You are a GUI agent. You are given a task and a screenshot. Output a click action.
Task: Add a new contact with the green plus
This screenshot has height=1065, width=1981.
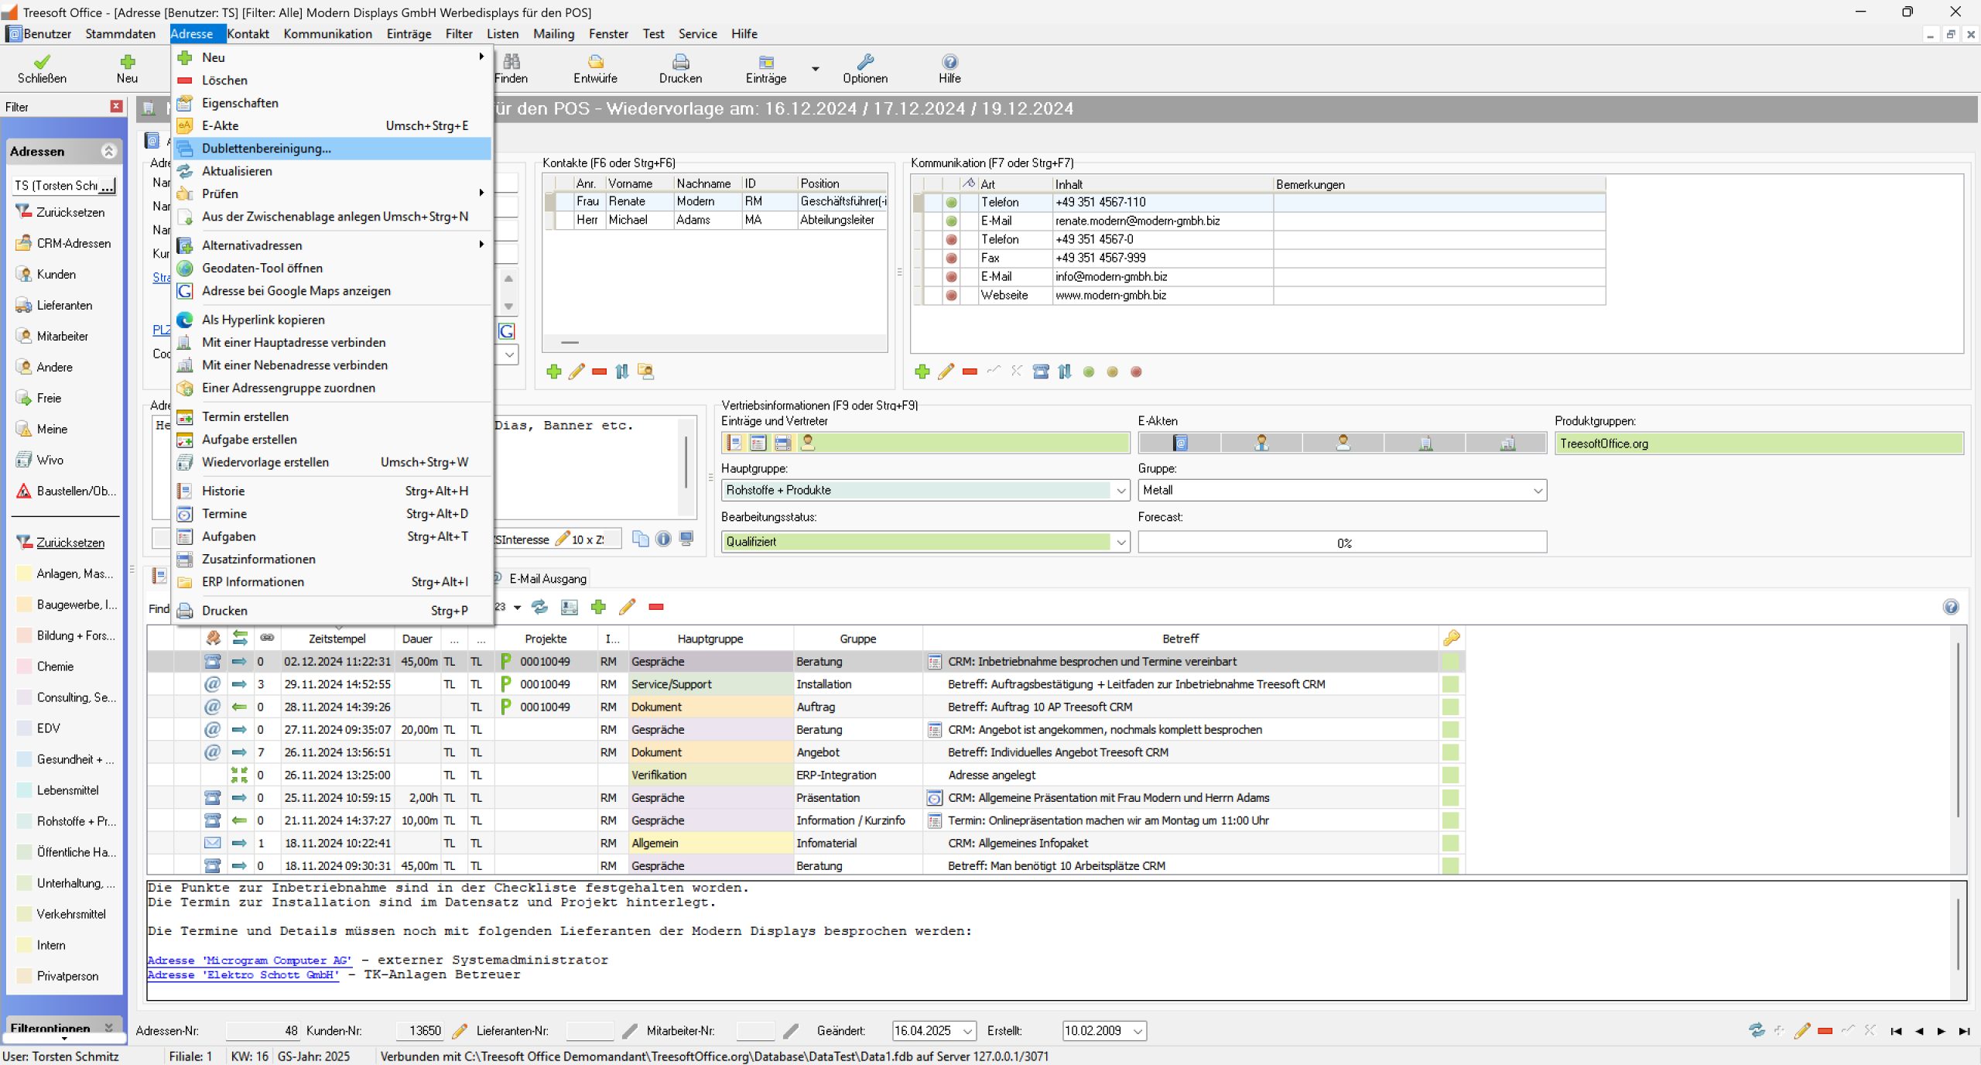click(x=553, y=372)
